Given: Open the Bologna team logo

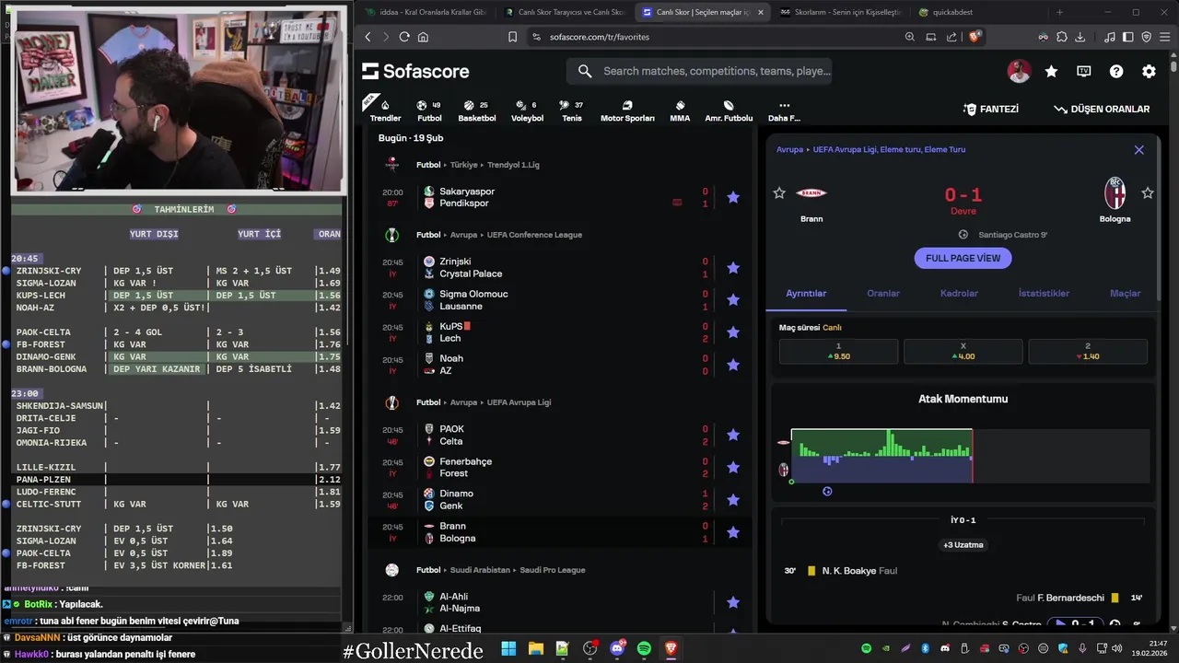Looking at the screenshot, I should click(x=1115, y=192).
